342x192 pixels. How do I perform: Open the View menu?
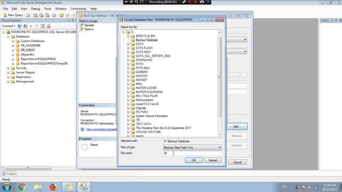click(24, 9)
